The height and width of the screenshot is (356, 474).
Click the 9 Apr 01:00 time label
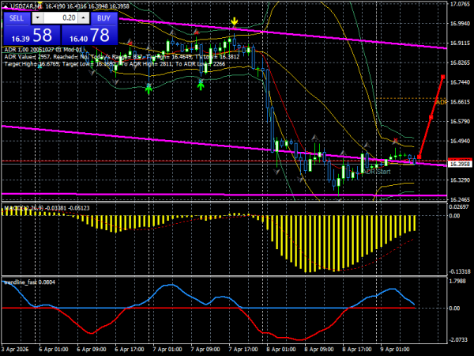click(x=395, y=350)
